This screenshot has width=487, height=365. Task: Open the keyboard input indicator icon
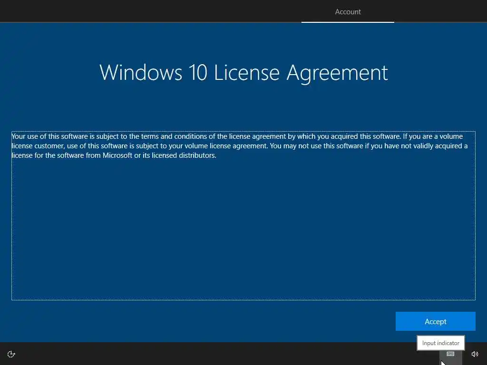tap(450, 354)
